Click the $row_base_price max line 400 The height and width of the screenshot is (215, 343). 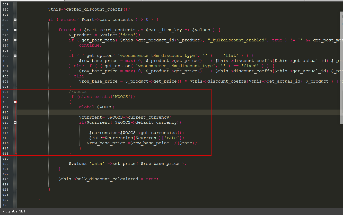tap(211, 61)
